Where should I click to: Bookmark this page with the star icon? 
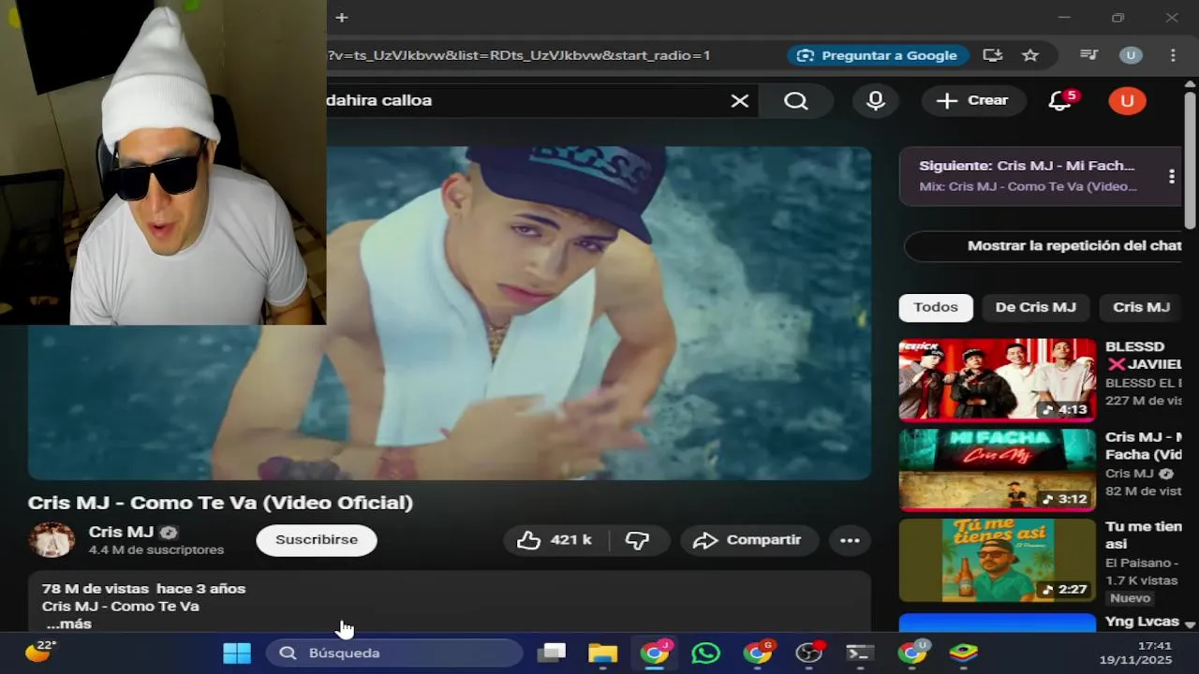(1030, 55)
